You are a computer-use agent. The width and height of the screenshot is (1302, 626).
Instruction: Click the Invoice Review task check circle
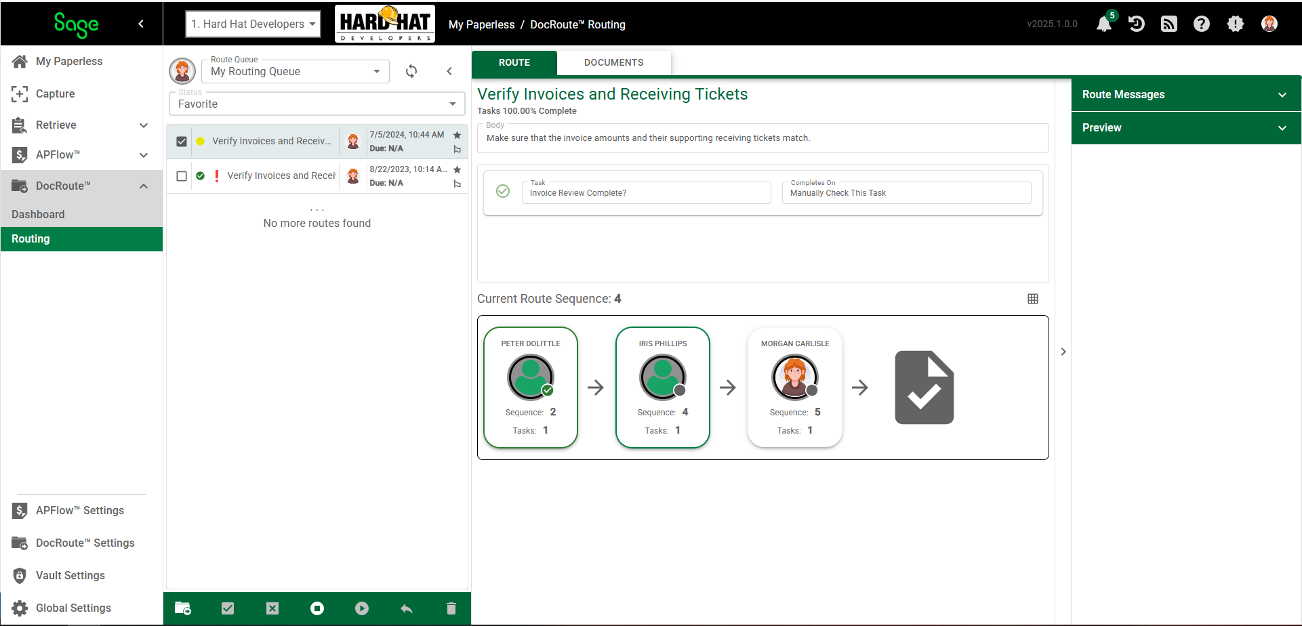click(503, 191)
